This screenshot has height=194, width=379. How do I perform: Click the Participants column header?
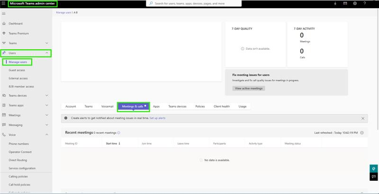[219, 144]
